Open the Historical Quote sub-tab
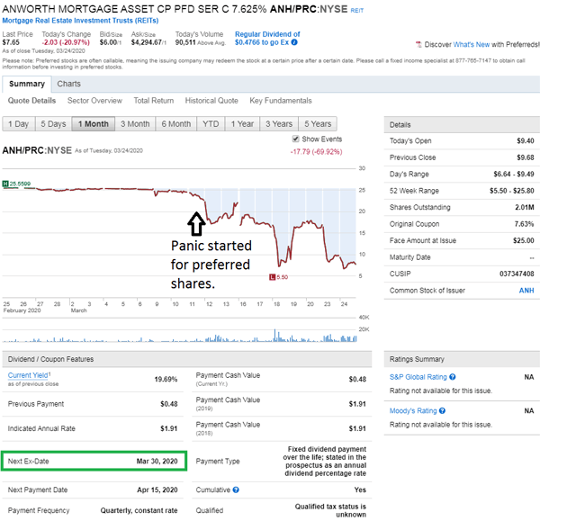The image size is (576, 521). (x=211, y=101)
